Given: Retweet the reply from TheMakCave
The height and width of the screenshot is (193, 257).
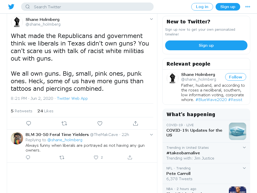Looking at the screenshot, I should point(62,158).
